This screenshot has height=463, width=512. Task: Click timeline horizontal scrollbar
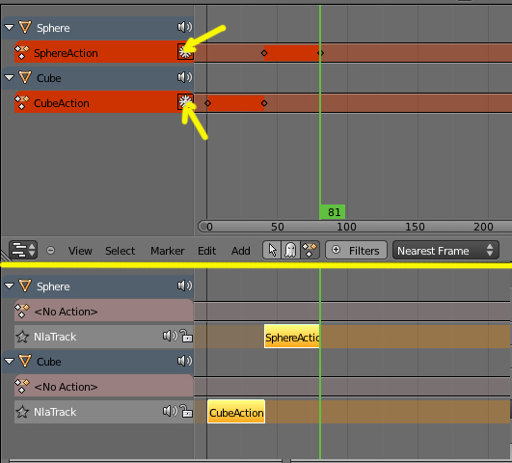[355, 227]
